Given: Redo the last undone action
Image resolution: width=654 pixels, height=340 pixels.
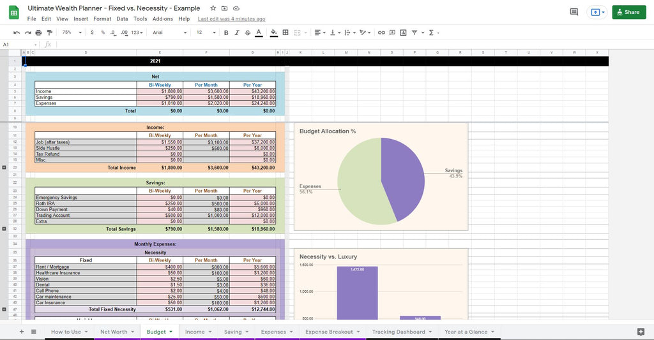Looking at the screenshot, I should pos(27,33).
